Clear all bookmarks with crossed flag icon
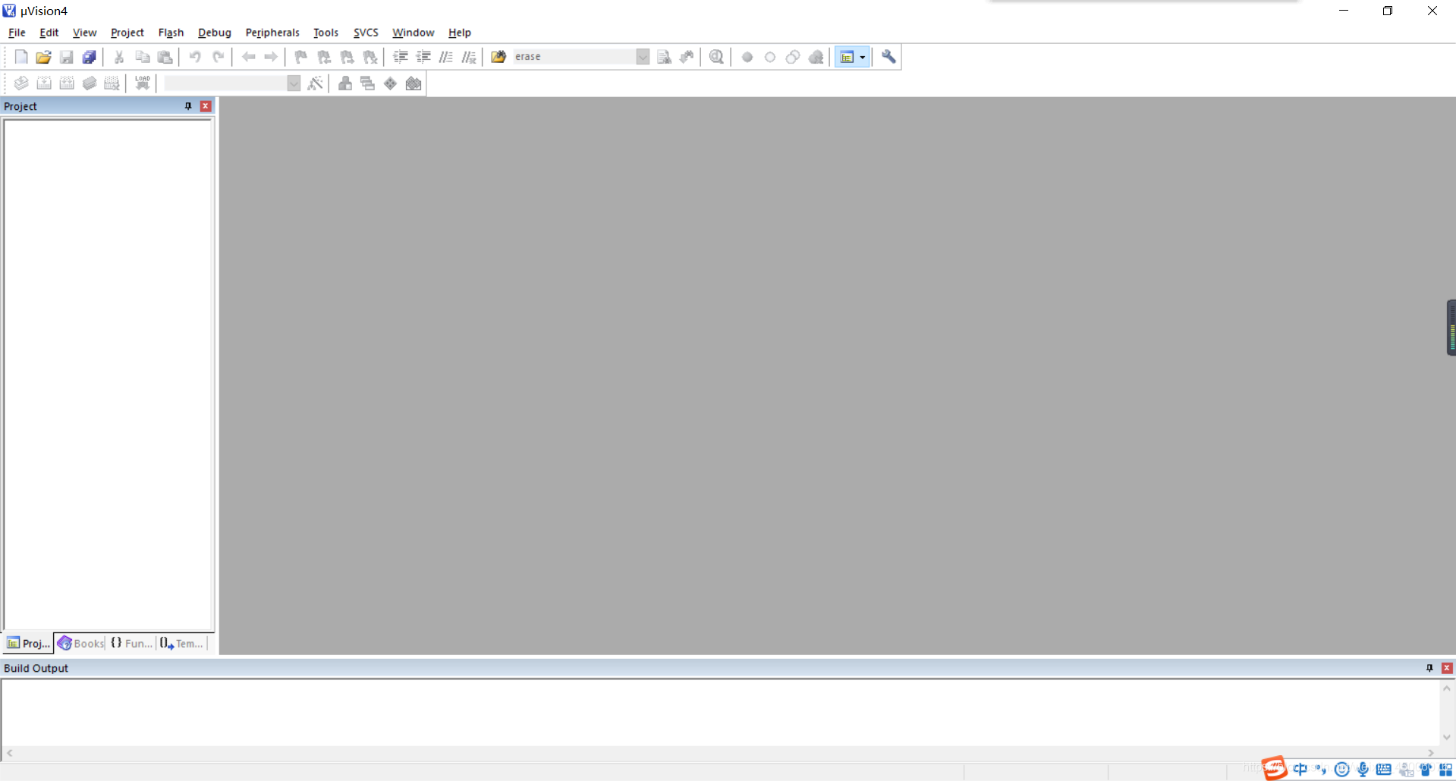The height and width of the screenshot is (781, 1456). pyautogui.click(x=370, y=57)
